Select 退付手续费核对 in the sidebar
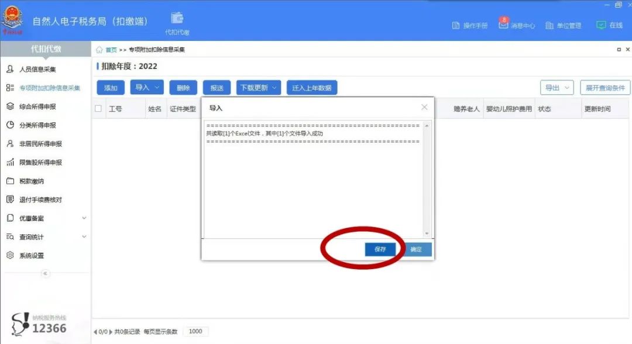Image resolution: width=632 pixels, height=344 pixels. pyautogui.click(x=39, y=199)
